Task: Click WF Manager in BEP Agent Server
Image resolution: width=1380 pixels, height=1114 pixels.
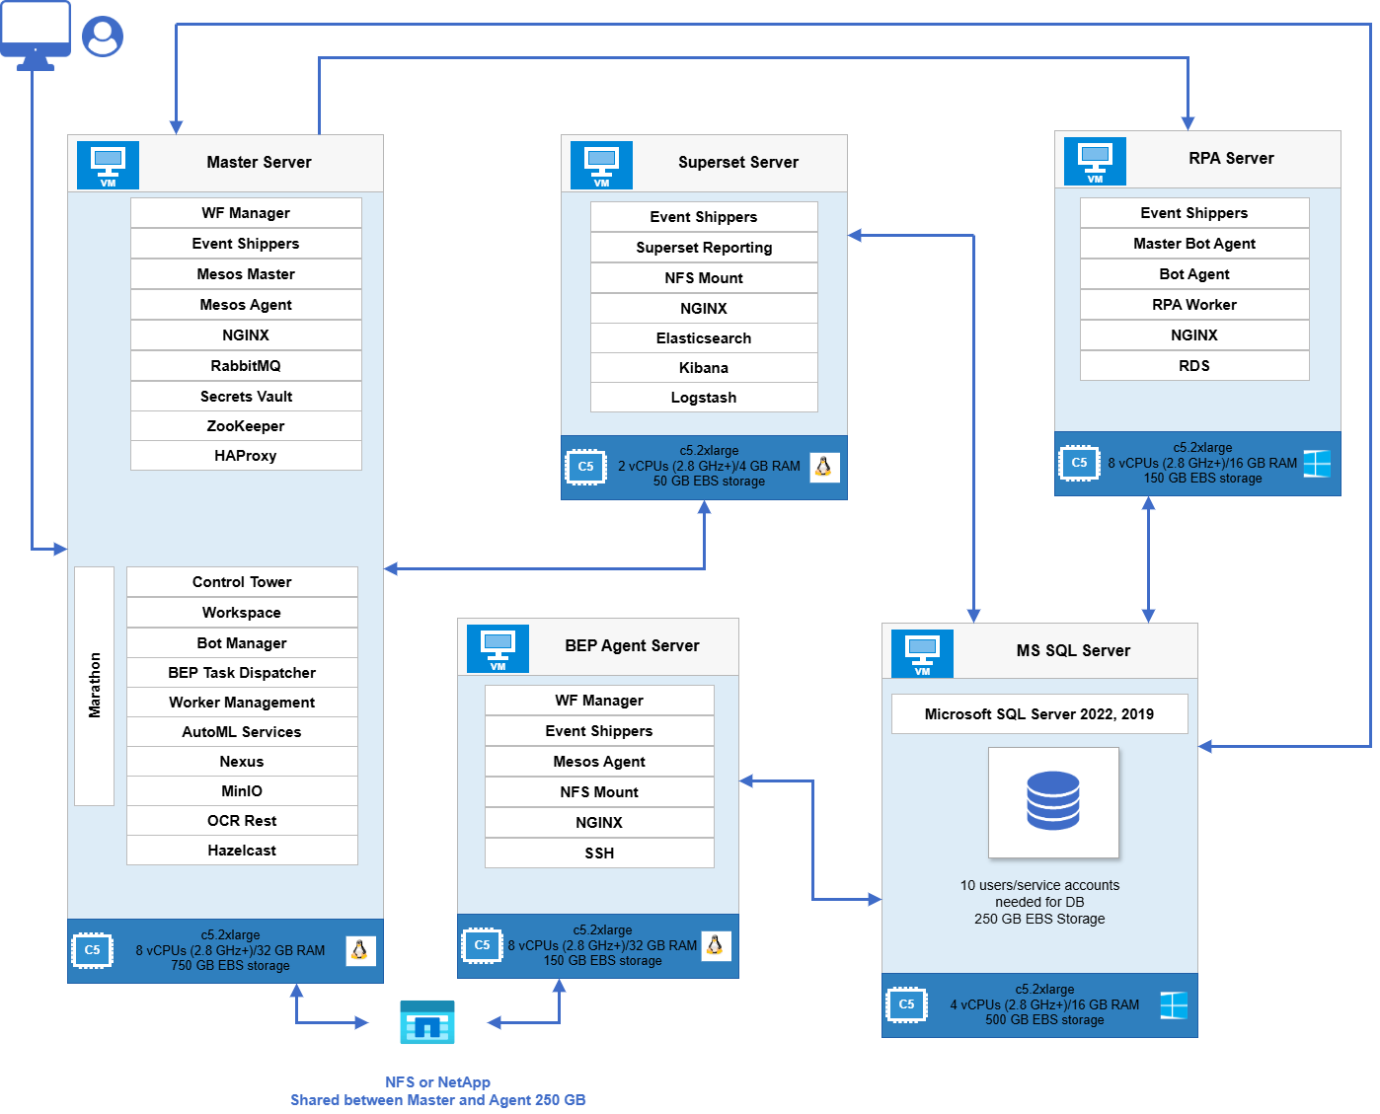Action: pyautogui.click(x=599, y=701)
